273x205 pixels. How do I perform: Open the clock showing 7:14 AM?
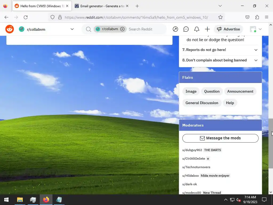point(250,200)
